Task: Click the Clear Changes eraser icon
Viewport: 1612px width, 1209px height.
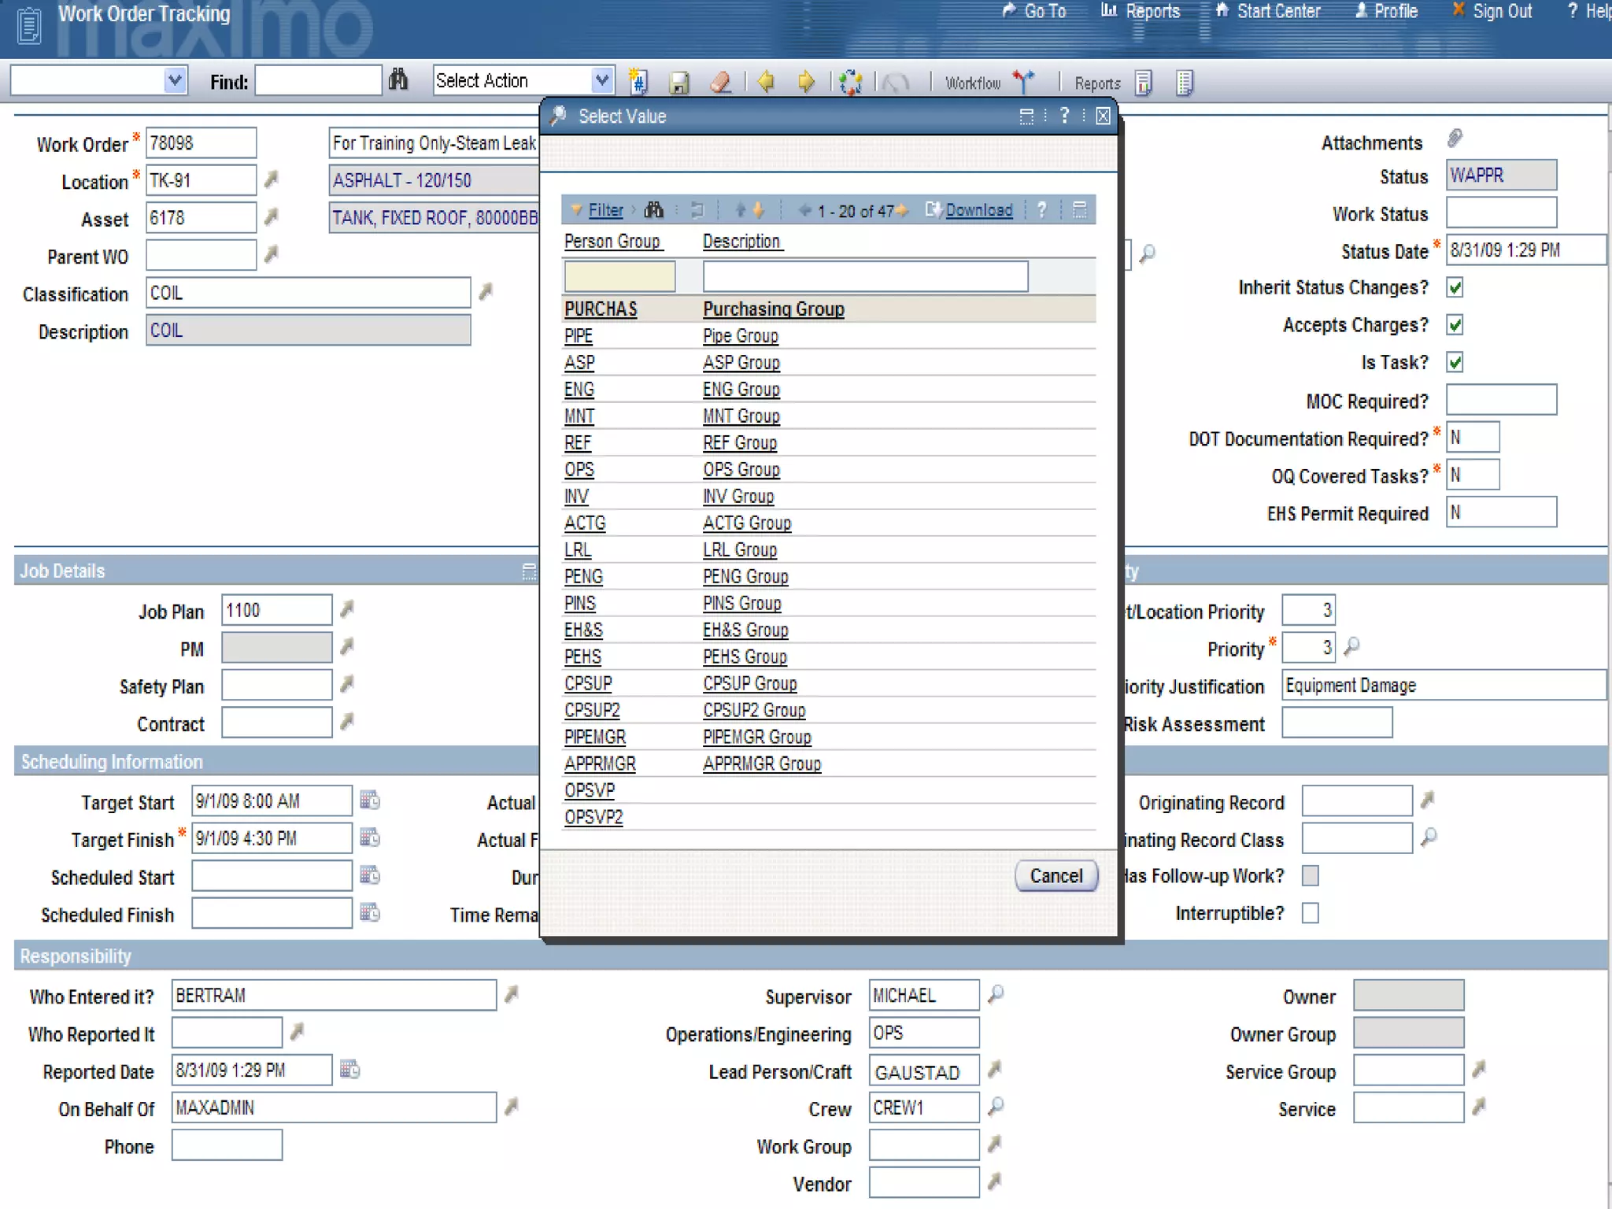Action: click(720, 82)
